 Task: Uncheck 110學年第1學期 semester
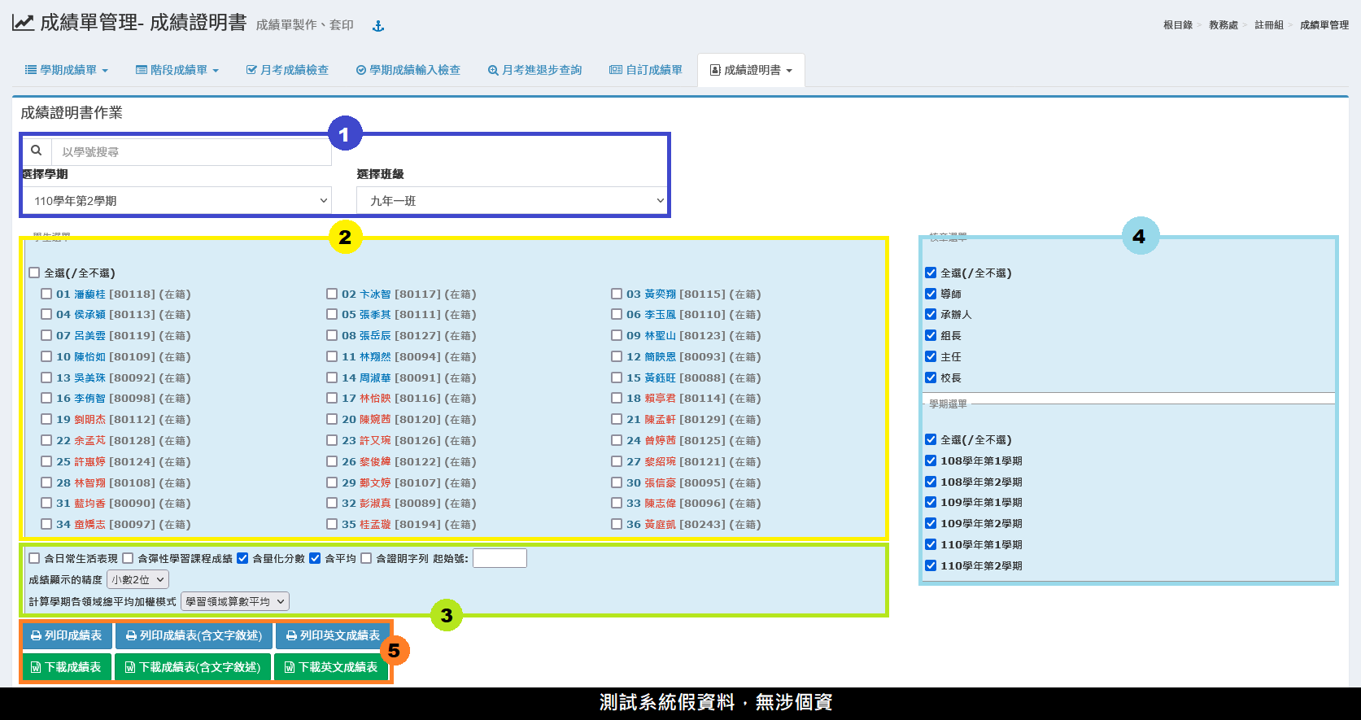pyautogui.click(x=931, y=544)
